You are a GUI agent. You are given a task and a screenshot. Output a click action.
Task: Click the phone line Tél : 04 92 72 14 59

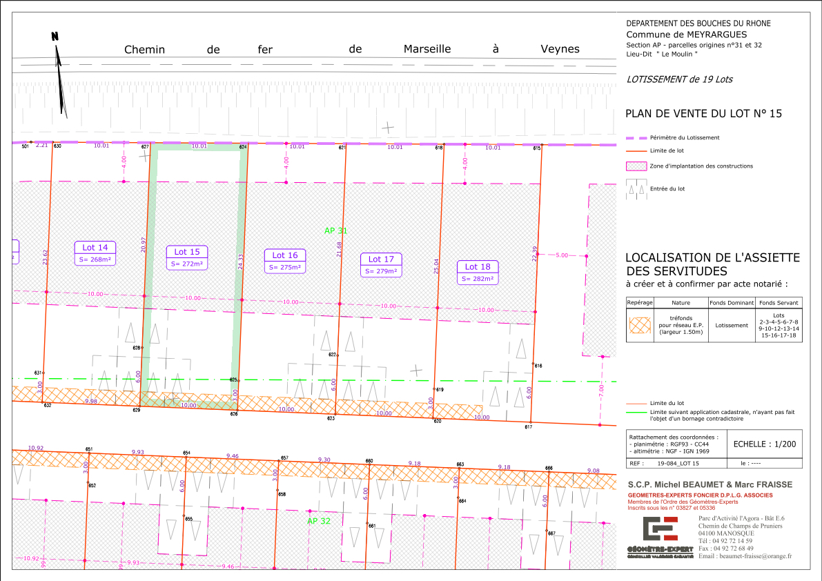point(725,541)
